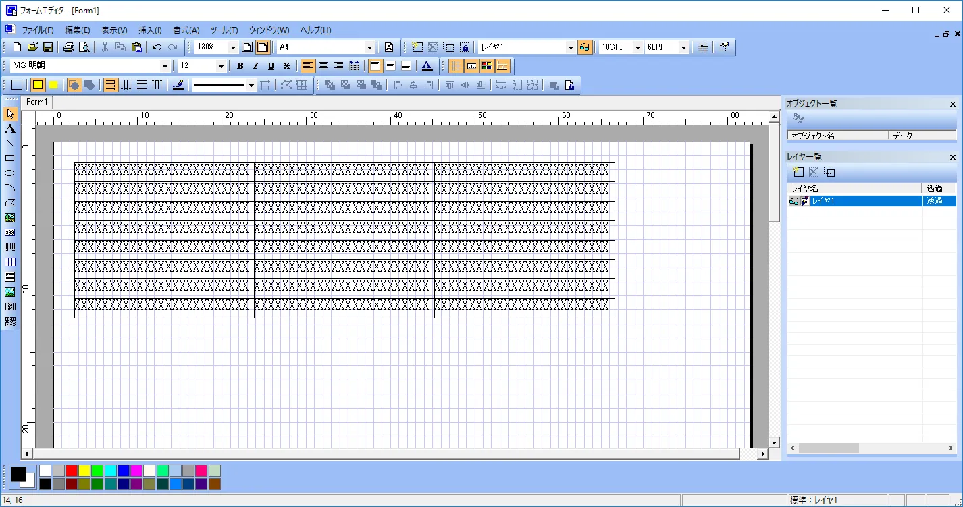963x507 pixels.
Task: Select the barcode tool
Action: (x=10, y=247)
